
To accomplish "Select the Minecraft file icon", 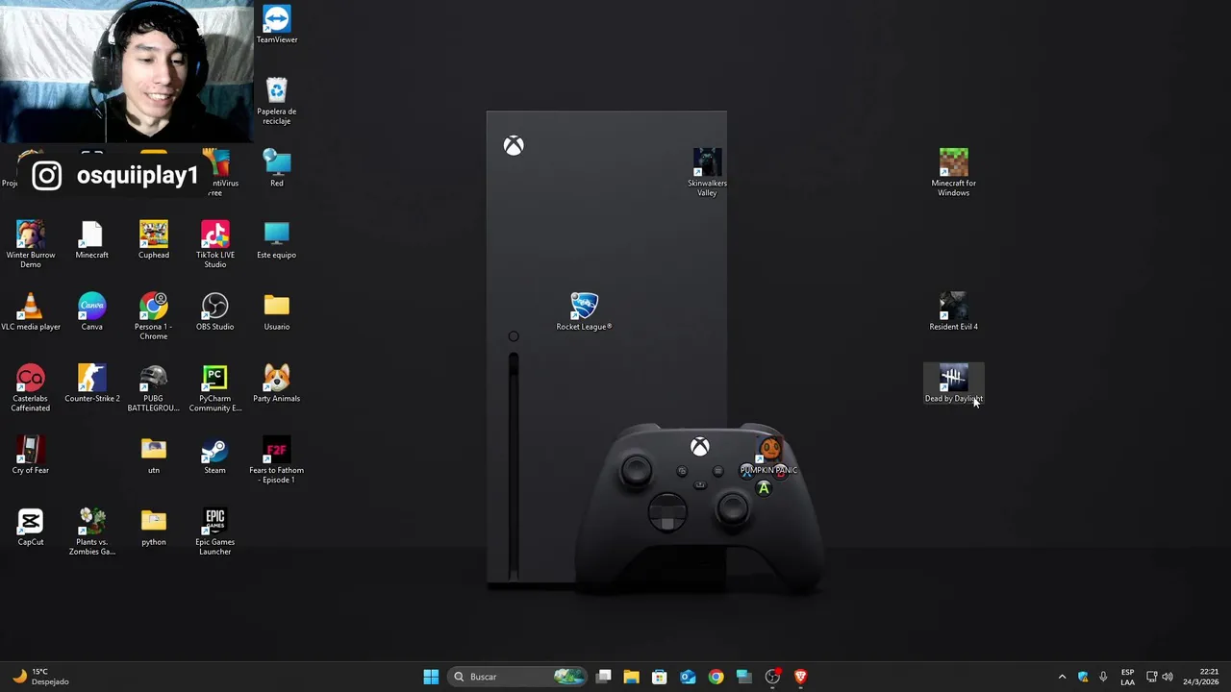I will pos(92,240).
